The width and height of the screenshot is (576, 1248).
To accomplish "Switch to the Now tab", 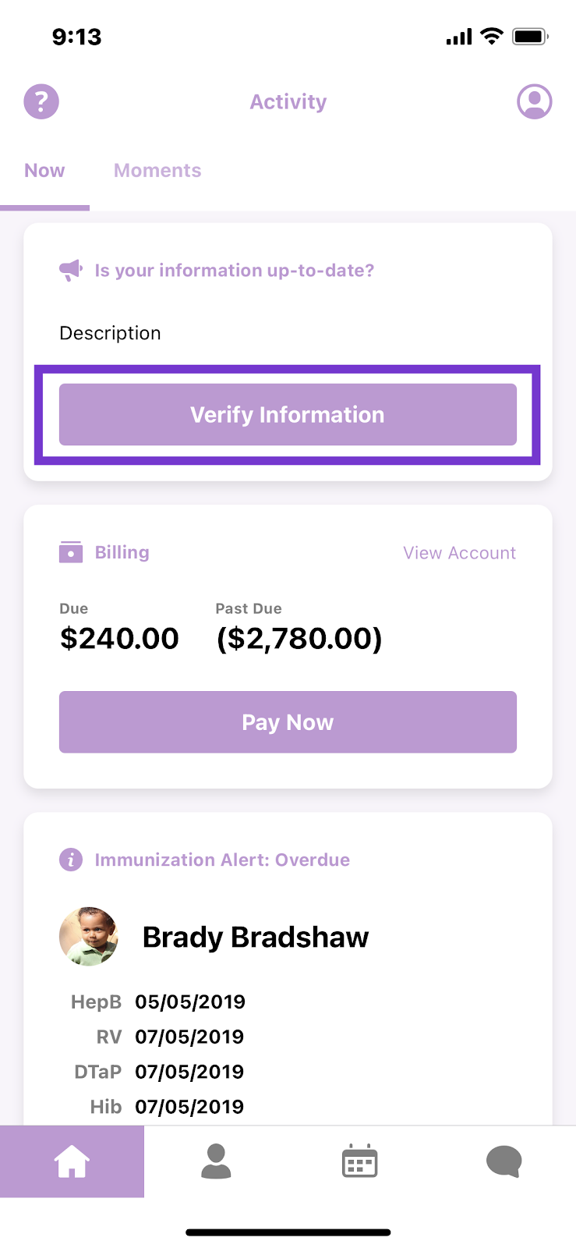I will [x=44, y=171].
